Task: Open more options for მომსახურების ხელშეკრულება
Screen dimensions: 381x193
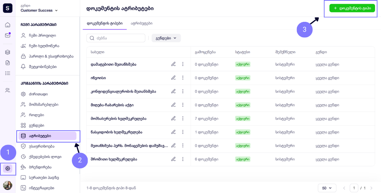Action: 183,119
